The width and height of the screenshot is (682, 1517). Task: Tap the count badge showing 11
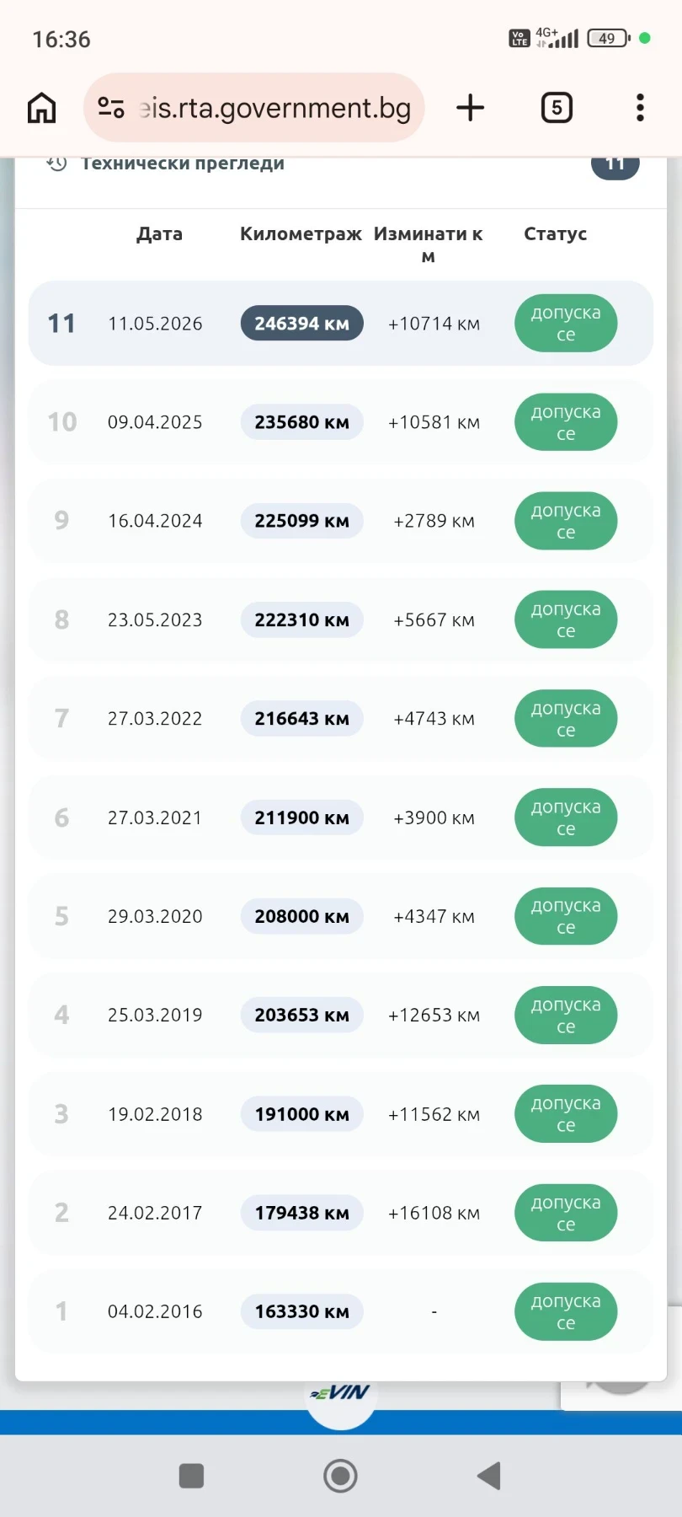coord(615,164)
